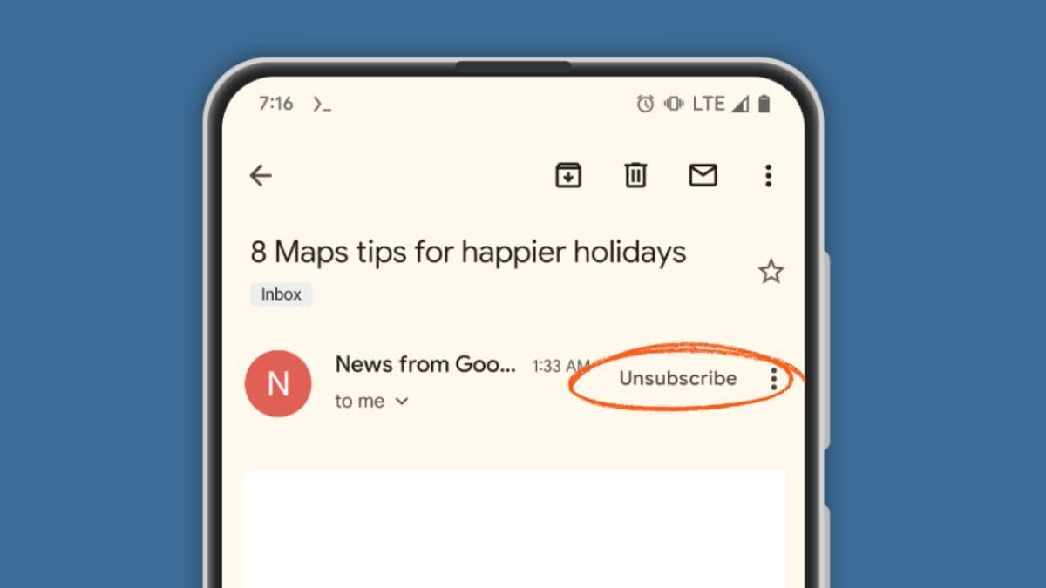
Task: Expand the 'to me' recipient details
Action: [x=372, y=401]
